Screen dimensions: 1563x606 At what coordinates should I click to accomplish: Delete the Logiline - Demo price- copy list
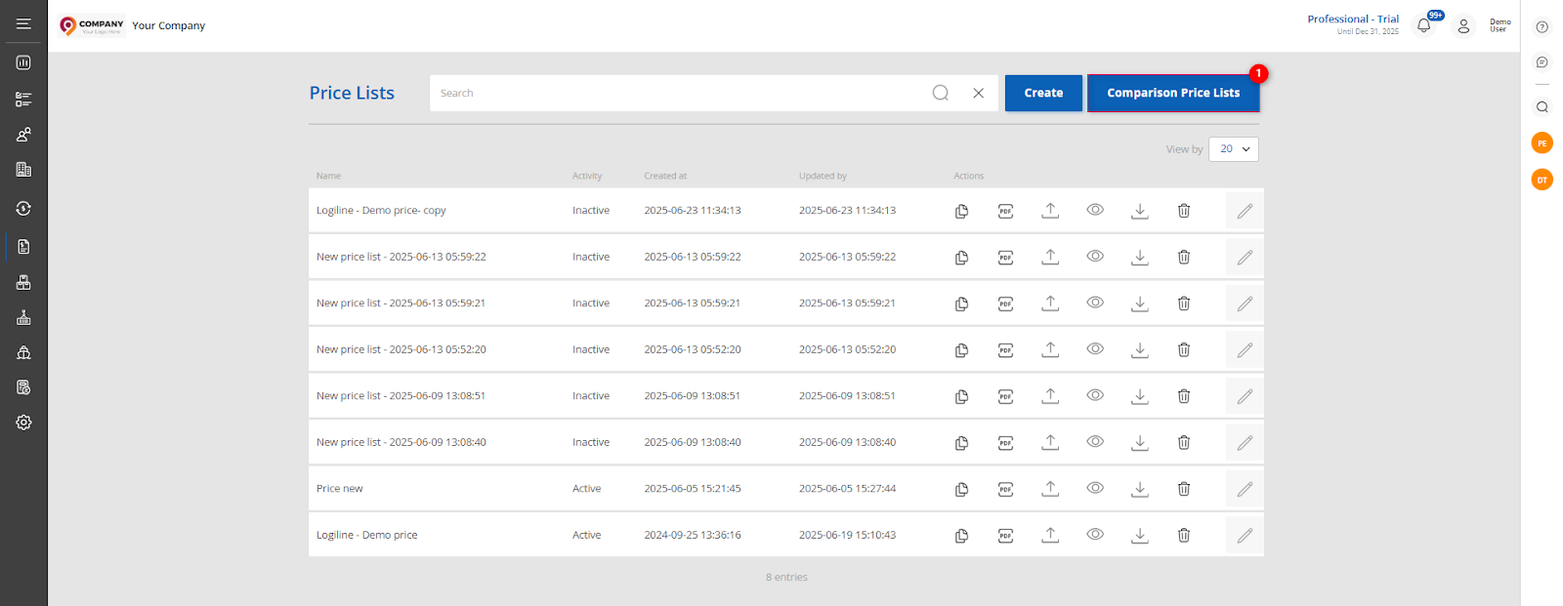(x=1183, y=211)
